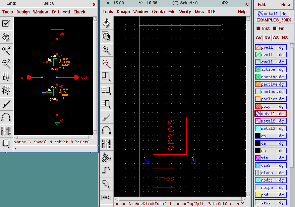Click Undo icon in schematic toolbar

6,117
